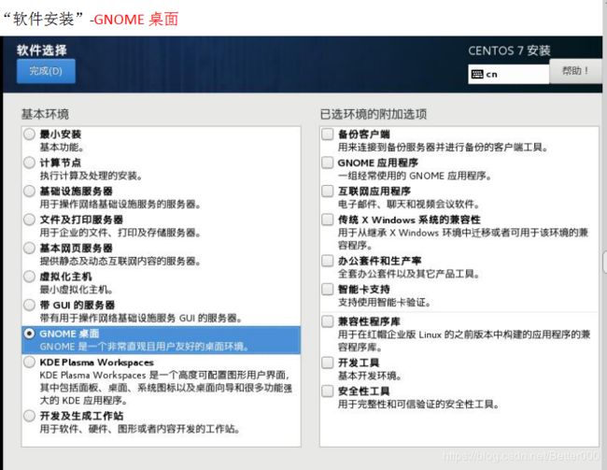The image size is (607, 470).
Task: Select 虚拟化主机 radio option
Action: tap(30, 277)
